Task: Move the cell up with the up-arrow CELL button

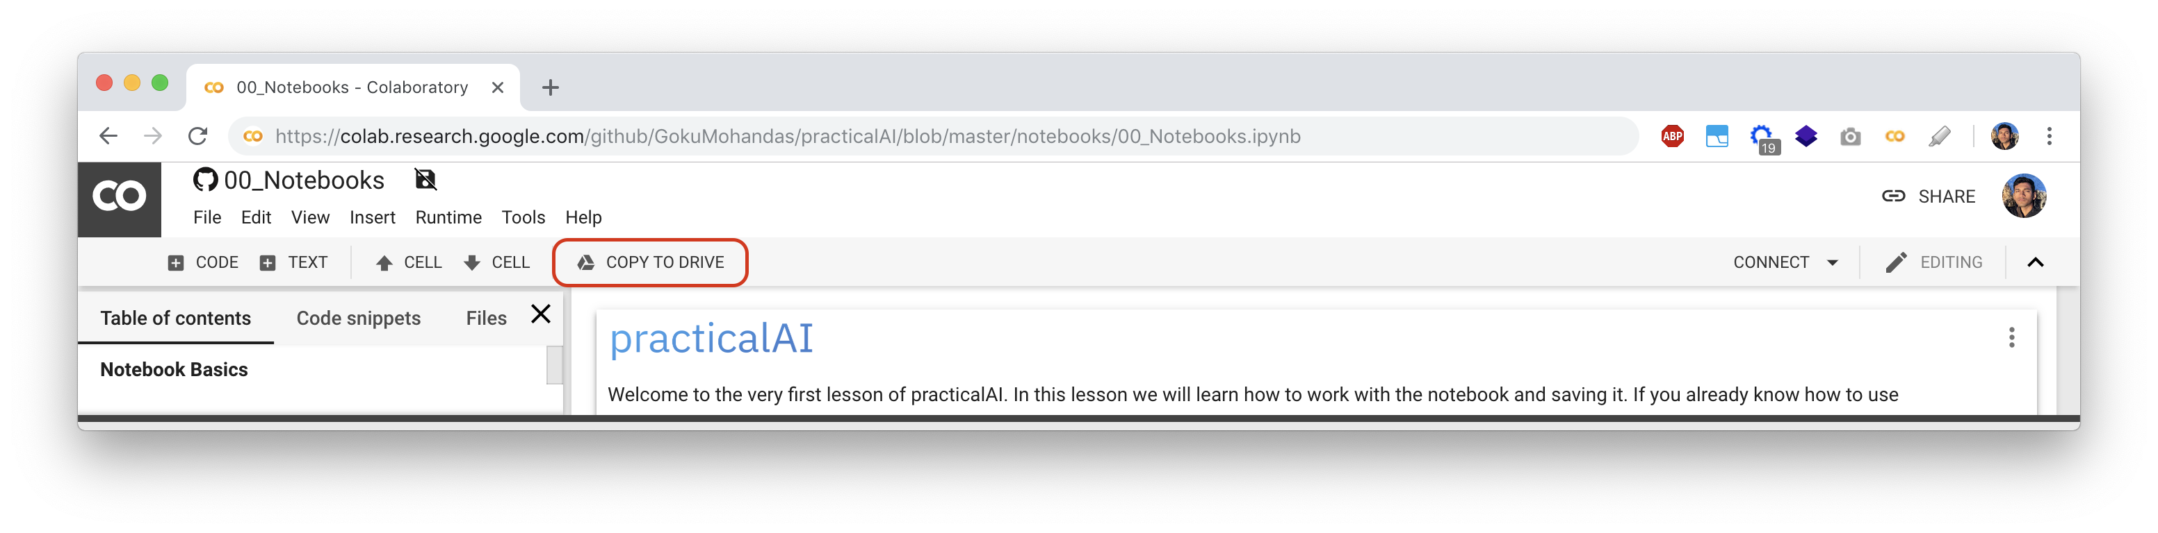Action: coord(409,263)
